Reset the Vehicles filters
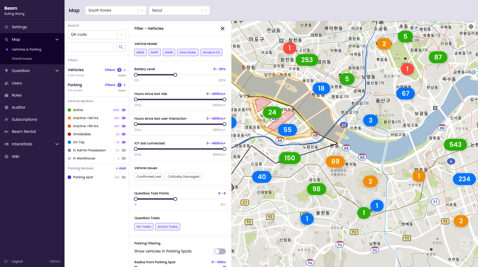Image resolution: width=478 pixels, height=267 pixels. tap(122, 76)
